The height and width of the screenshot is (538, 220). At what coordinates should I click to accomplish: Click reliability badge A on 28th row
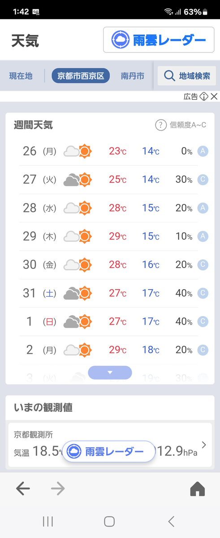203,208
